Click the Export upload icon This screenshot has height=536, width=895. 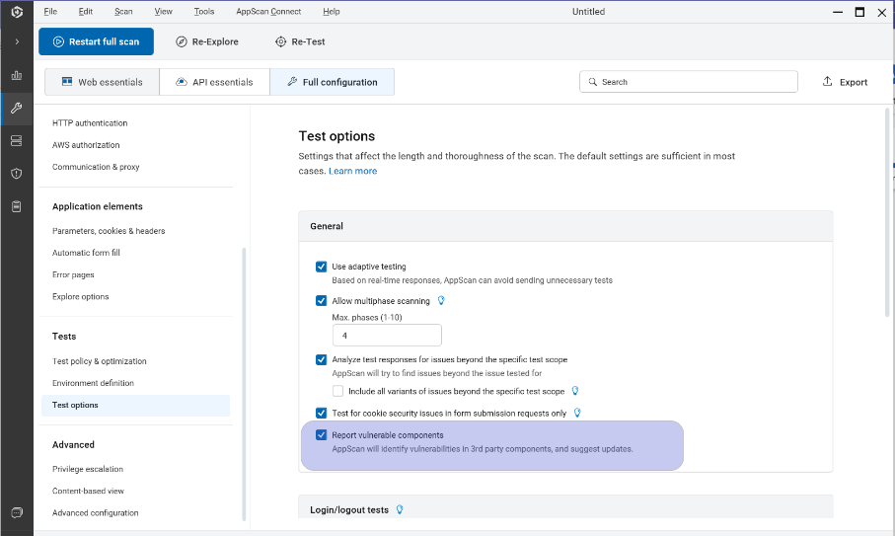tap(827, 82)
